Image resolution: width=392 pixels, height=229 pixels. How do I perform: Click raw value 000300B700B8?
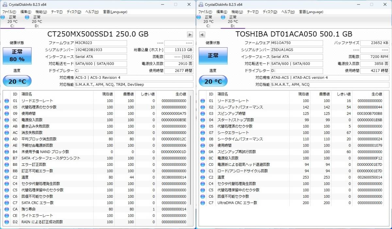370,114
